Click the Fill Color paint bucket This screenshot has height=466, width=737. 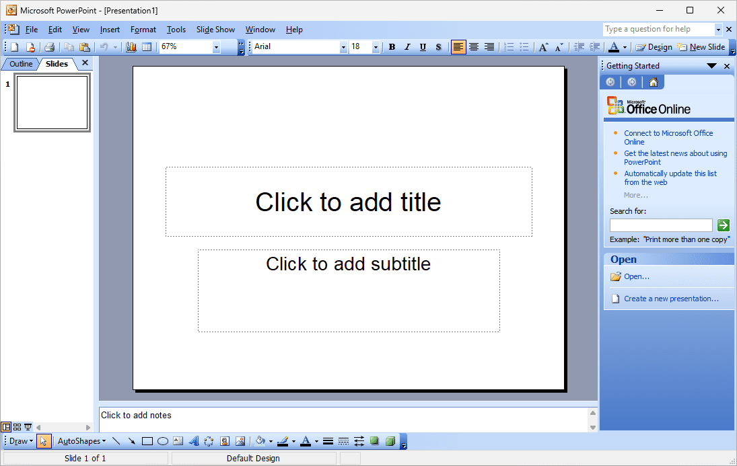click(x=260, y=441)
